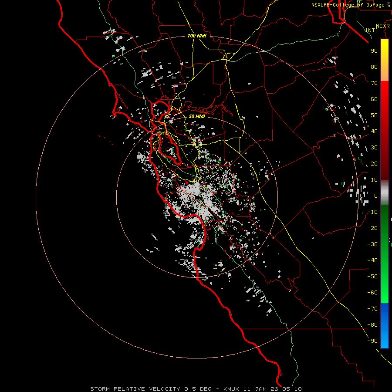The height and width of the screenshot is (392, 392).
Task: Click the -20 label on the velocity scale
Action: [372, 228]
